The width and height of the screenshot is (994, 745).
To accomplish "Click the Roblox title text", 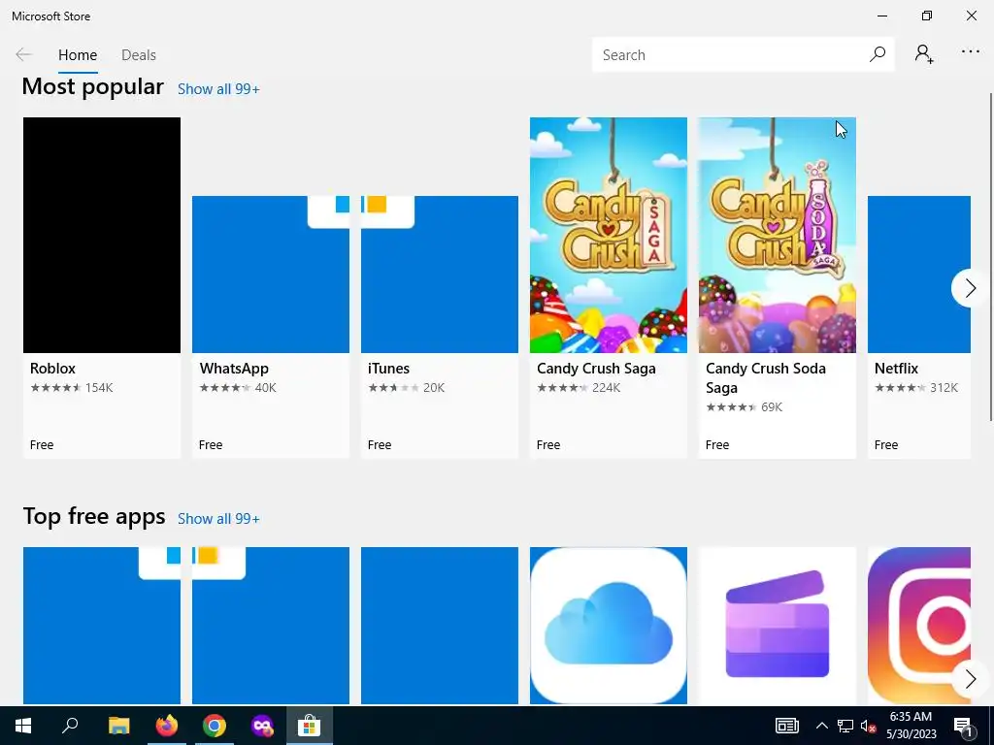I will pos(52,368).
